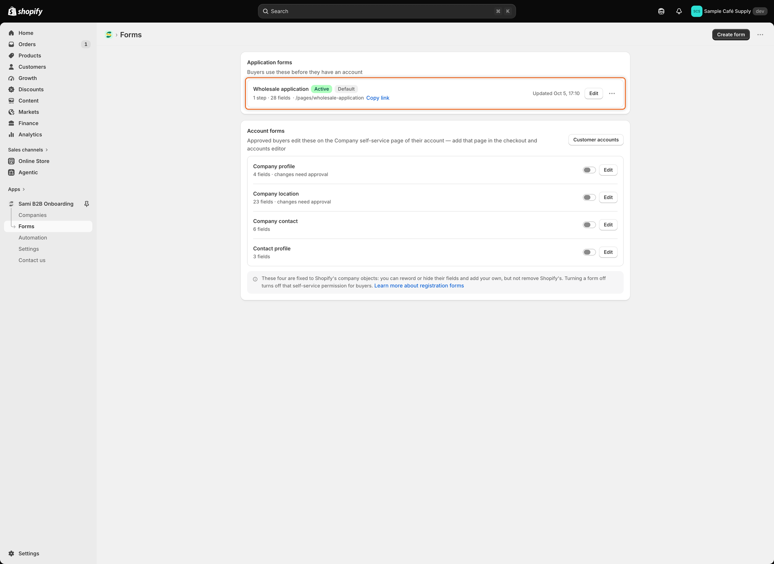The height and width of the screenshot is (564, 774).
Task: Open the notifications bell
Action: tap(679, 11)
